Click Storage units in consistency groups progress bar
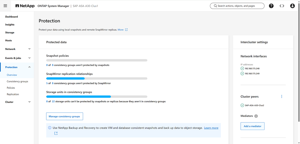The width and height of the screenshot is (300, 144). point(97,97)
